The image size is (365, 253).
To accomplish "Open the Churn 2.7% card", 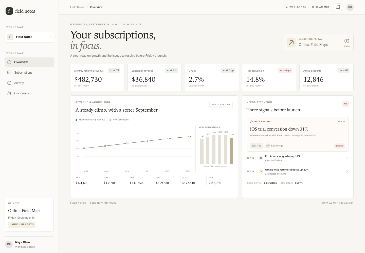I will [x=212, y=77].
